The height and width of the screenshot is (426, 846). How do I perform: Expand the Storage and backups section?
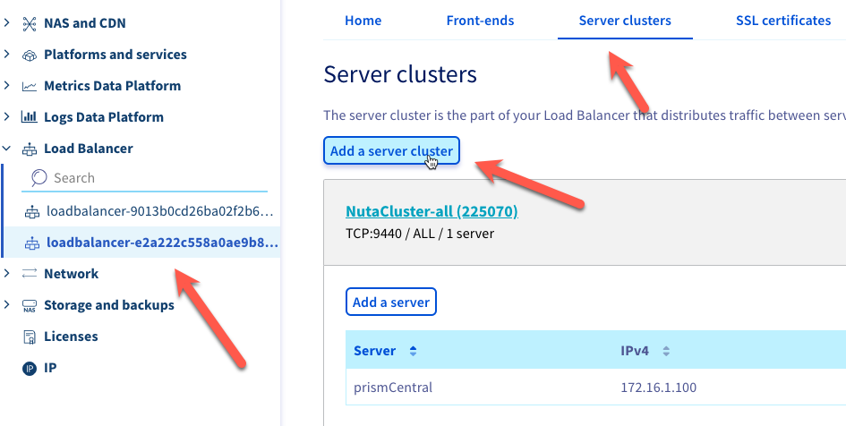6,304
